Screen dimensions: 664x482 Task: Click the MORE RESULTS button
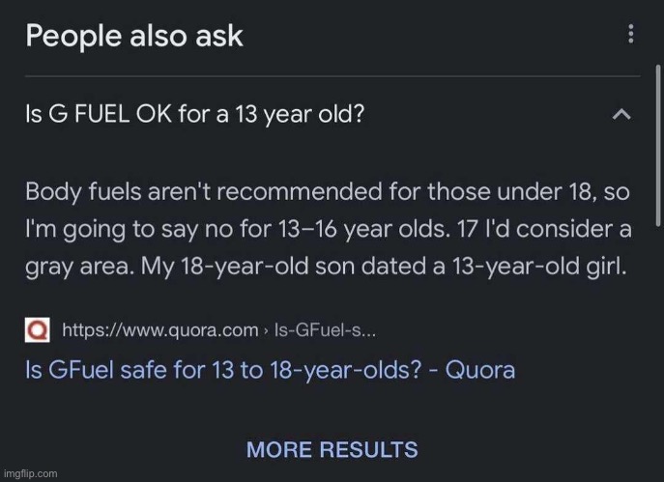click(332, 449)
